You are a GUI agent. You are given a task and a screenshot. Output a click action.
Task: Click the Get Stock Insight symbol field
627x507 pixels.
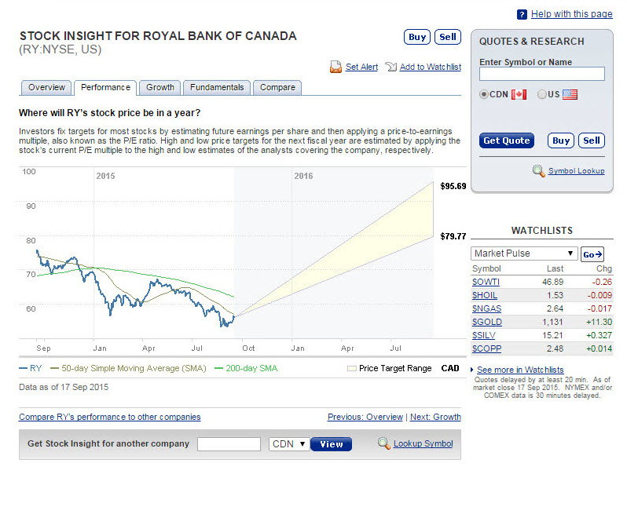point(229,444)
